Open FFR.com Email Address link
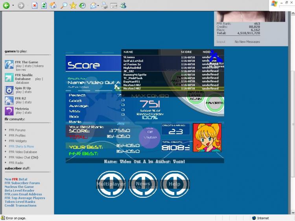This screenshot has width=295, height=221. 23,194
